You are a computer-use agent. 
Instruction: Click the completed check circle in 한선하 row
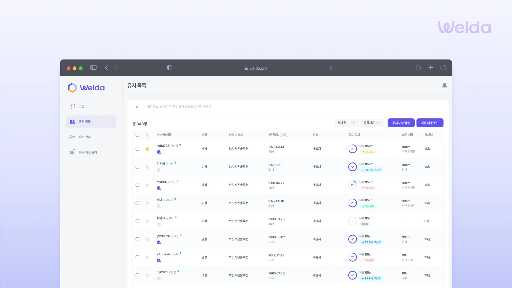pyautogui.click(x=353, y=167)
